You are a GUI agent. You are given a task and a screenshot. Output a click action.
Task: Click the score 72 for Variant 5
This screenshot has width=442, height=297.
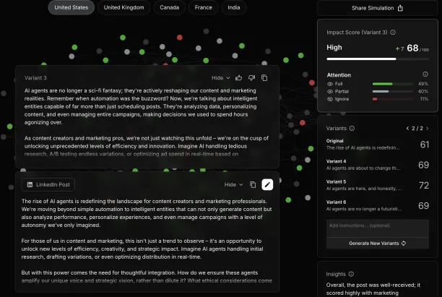point(424,185)
